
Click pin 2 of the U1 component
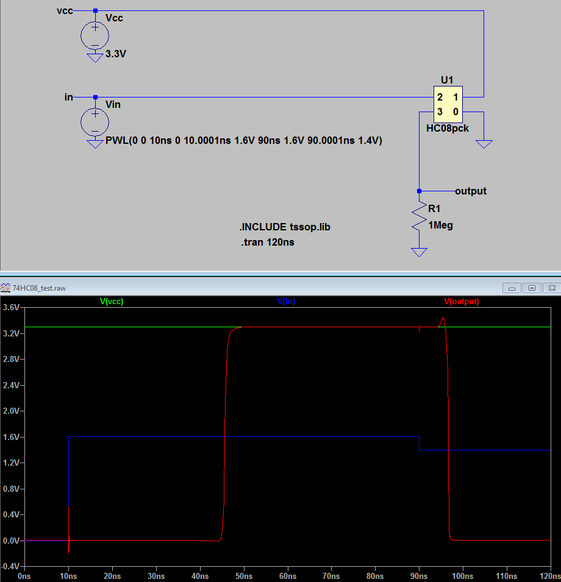click(440, 98)
